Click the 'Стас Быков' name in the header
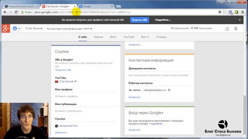The height and width of the screenshot is (139, 248). click(x=34, y=28)
